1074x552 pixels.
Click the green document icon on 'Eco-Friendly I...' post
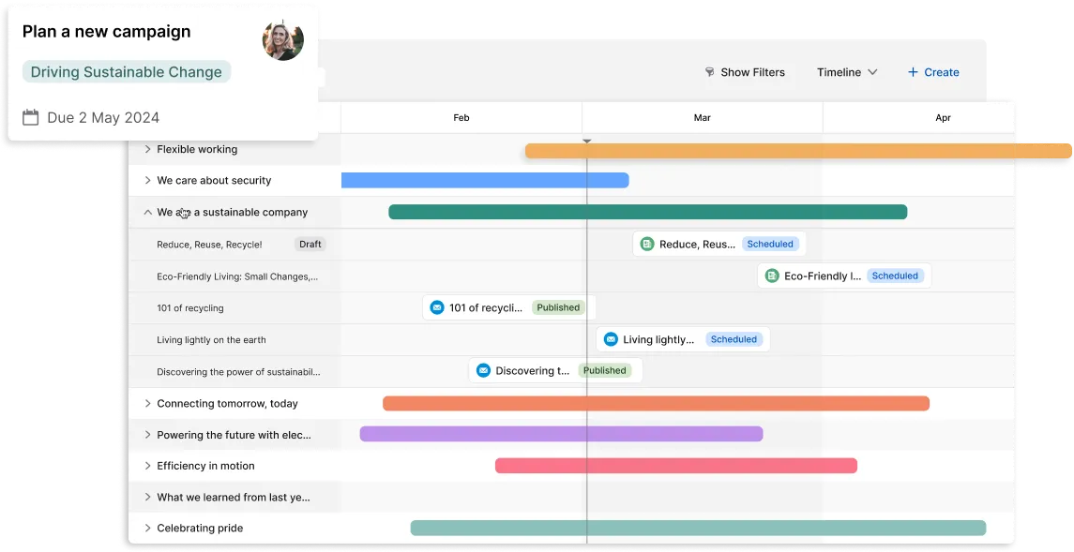(771, 276)
